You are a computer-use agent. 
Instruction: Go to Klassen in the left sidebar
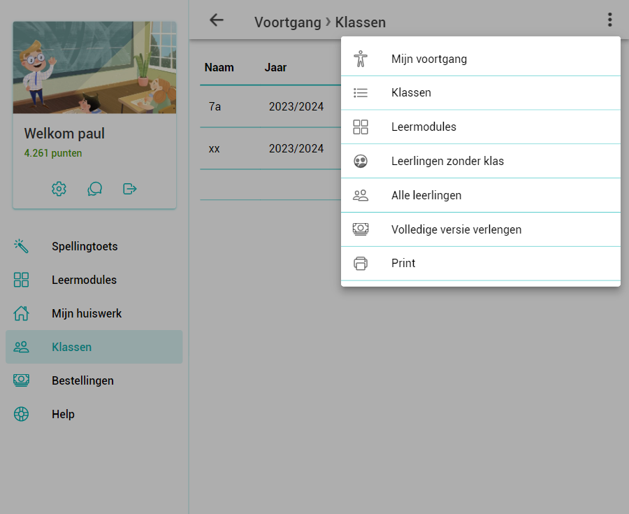point(71,347)
